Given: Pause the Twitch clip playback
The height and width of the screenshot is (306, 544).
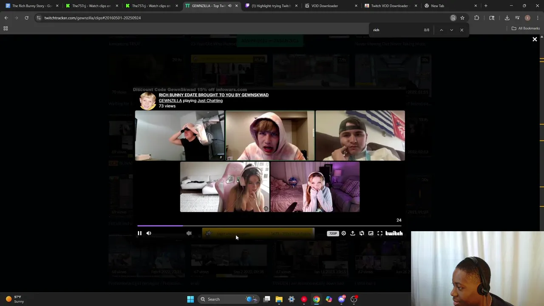Looking at the screenshot, I should (139, 233).
